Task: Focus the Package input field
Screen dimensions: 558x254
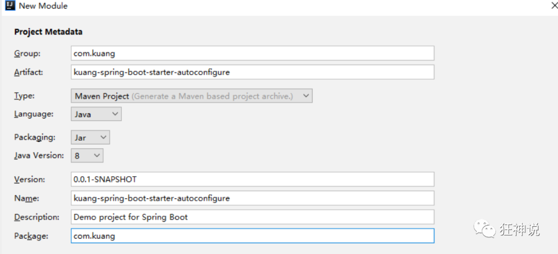Action: (252, 236)
